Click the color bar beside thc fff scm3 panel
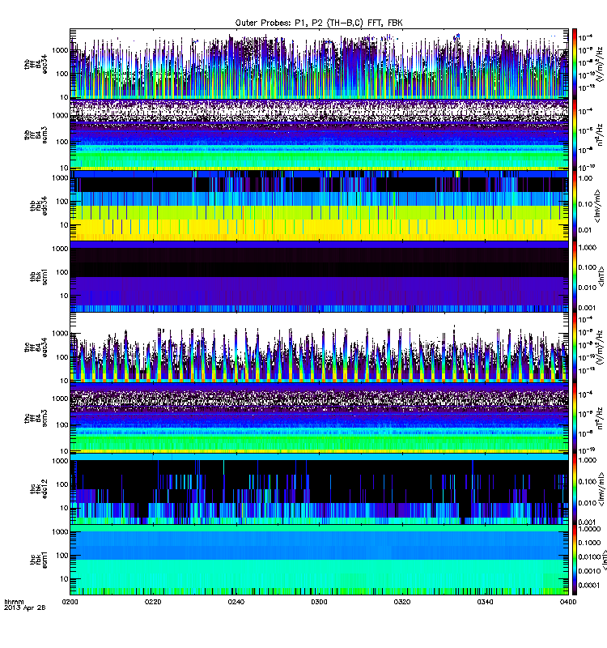Screen dimensions: 607x648 click(575, 418)
